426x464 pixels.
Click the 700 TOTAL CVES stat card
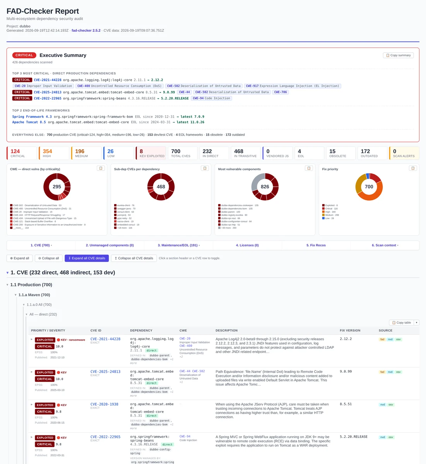pyautogui.click(x=182, y=153)
